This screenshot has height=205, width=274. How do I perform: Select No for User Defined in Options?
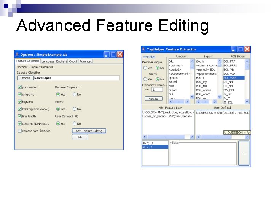click(75, 124)
